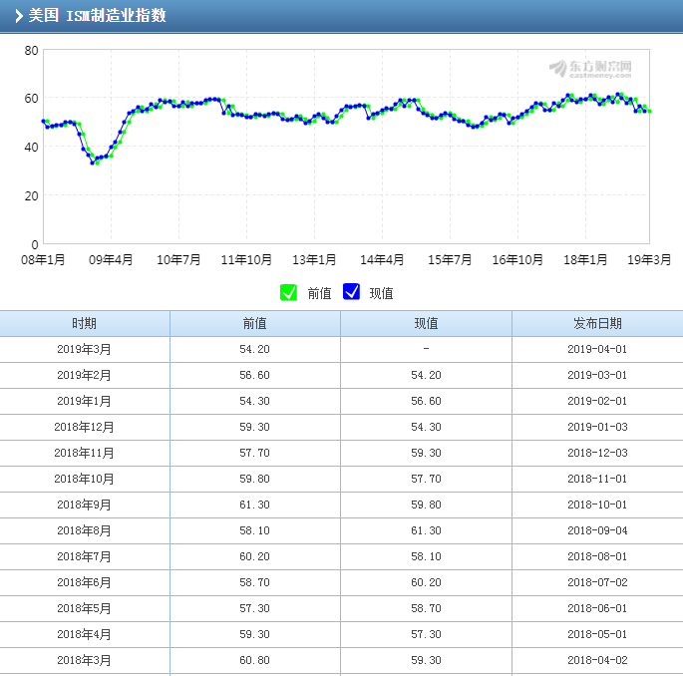Click the 前值 legend text label
Image resolution: width=683 pixels, height=676 pixels.
pyautogui.click(x=319, y=293)
